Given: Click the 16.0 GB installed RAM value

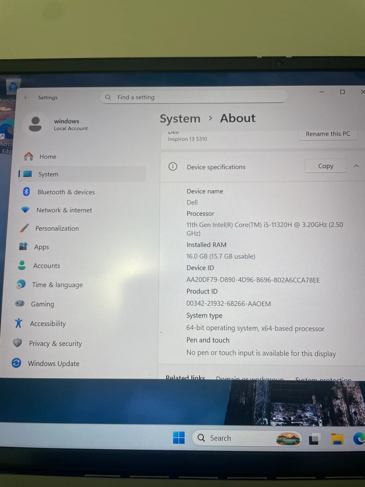Looking at the screenshot, I should pyautogui.click(x=221, y=256).
